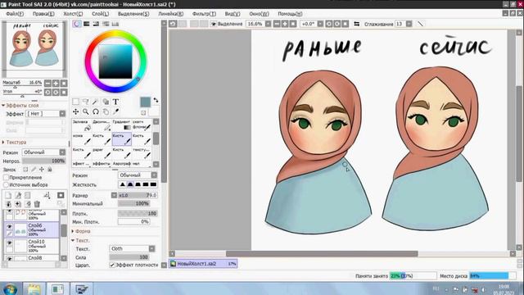Hide Слой6 layer using eye icon
This screenshot has width=524, height=295.
pyautogui.click(x=9, y=226)
